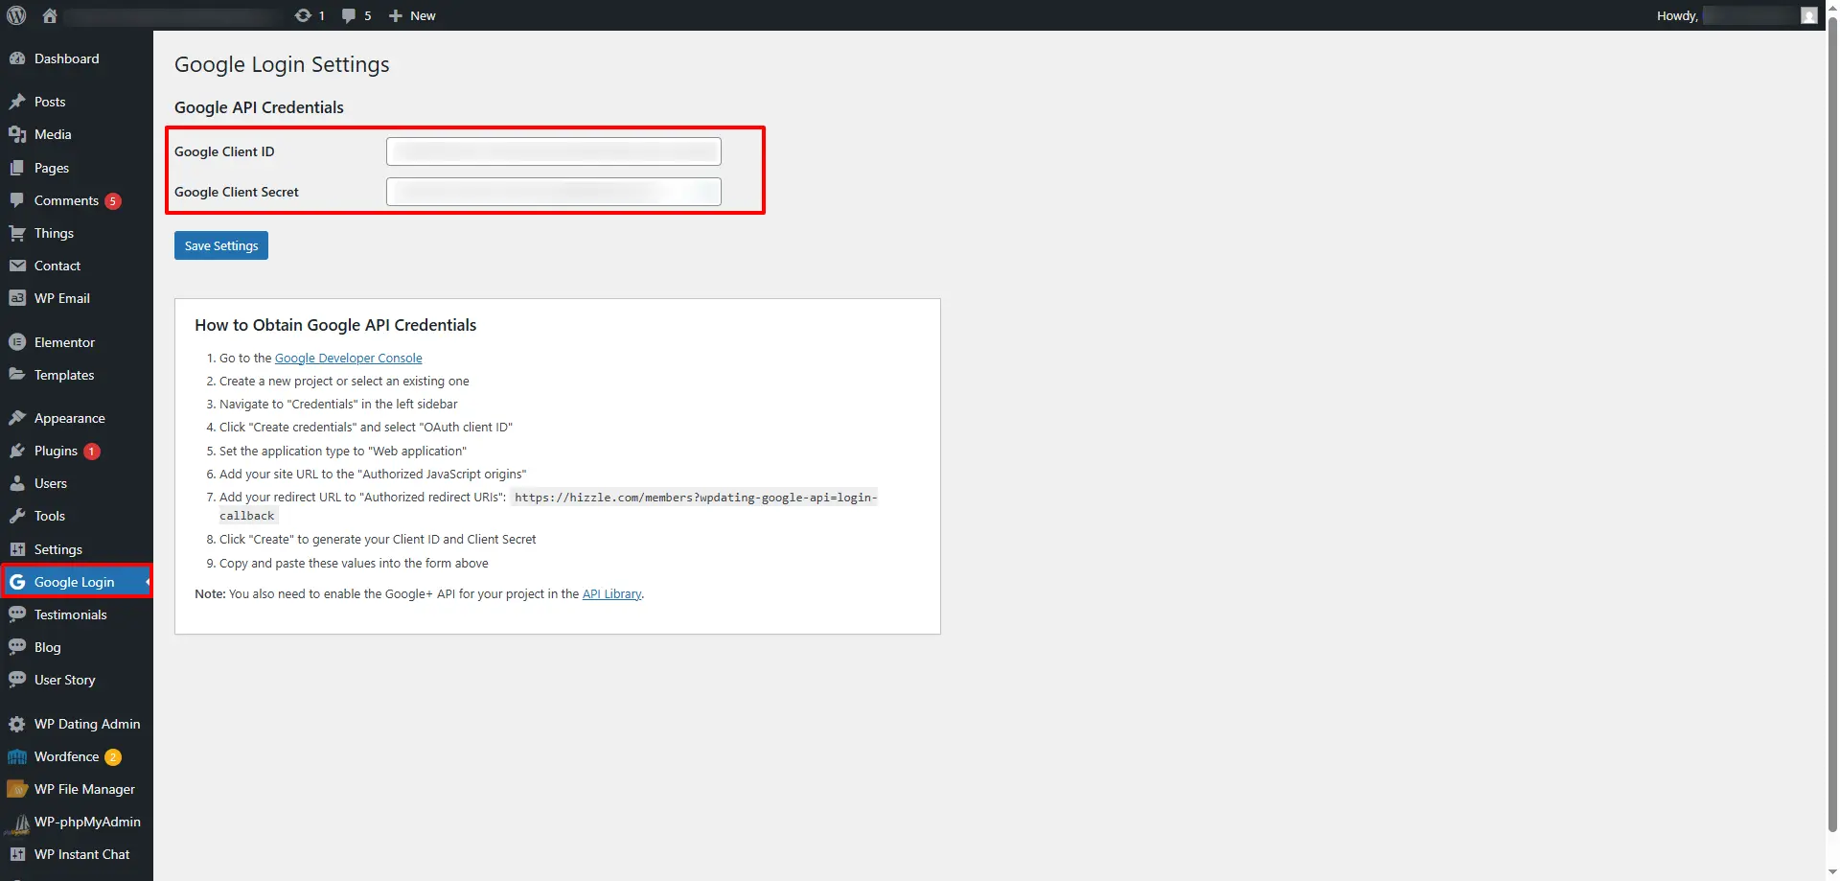Open Things menu item
Screen dimensions: 1840x881
[77, 233]
